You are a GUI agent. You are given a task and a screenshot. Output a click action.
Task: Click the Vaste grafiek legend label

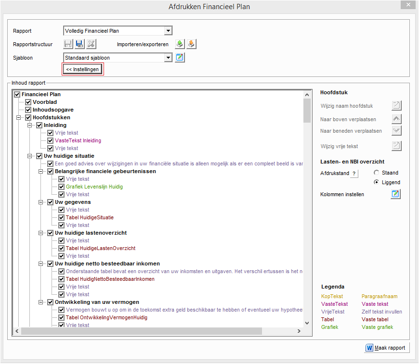tap(377, 327)
